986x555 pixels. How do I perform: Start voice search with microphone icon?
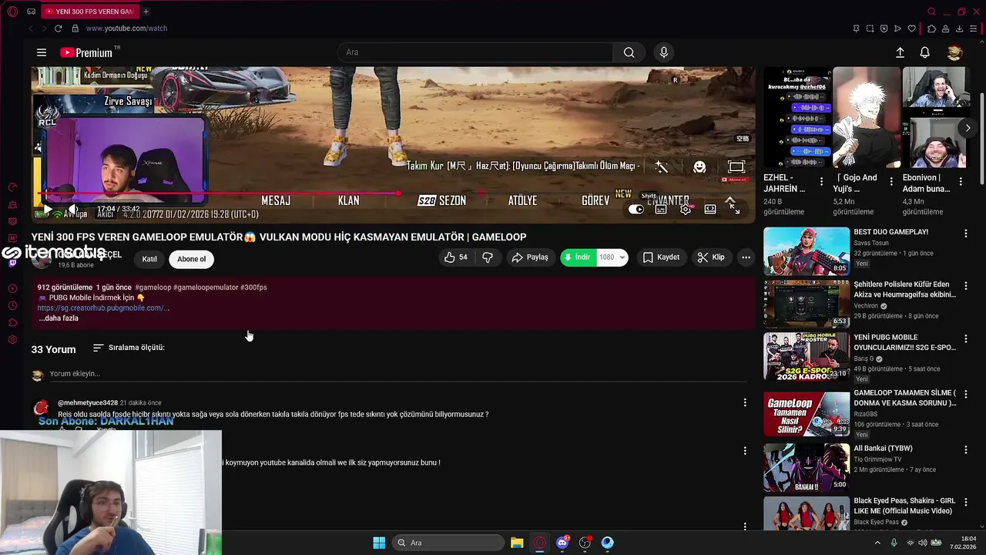(x=664, y=52)
